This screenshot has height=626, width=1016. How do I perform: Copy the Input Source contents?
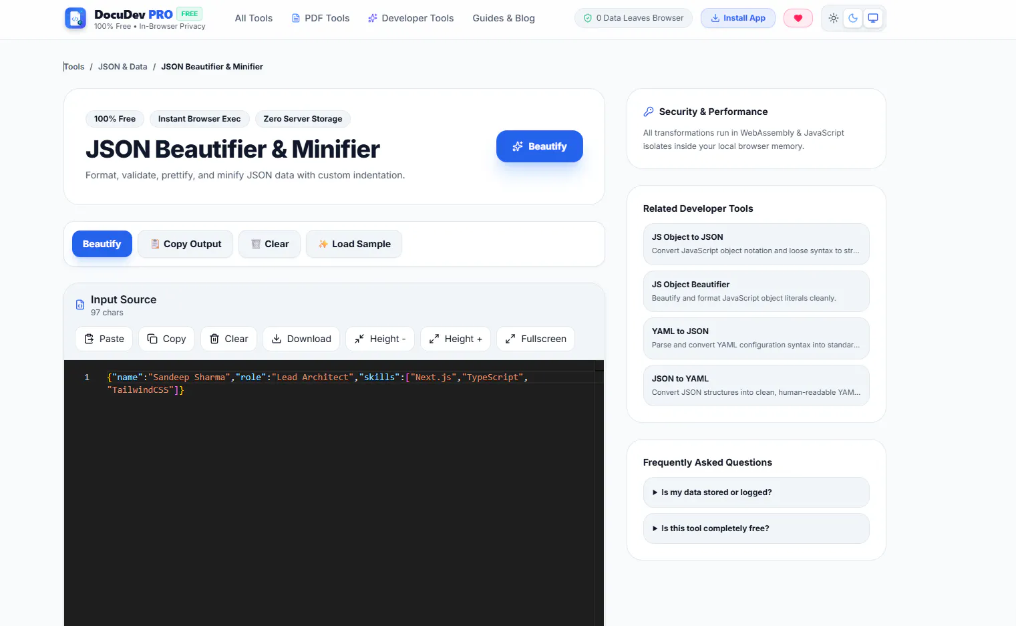click(x=166, y=339)
